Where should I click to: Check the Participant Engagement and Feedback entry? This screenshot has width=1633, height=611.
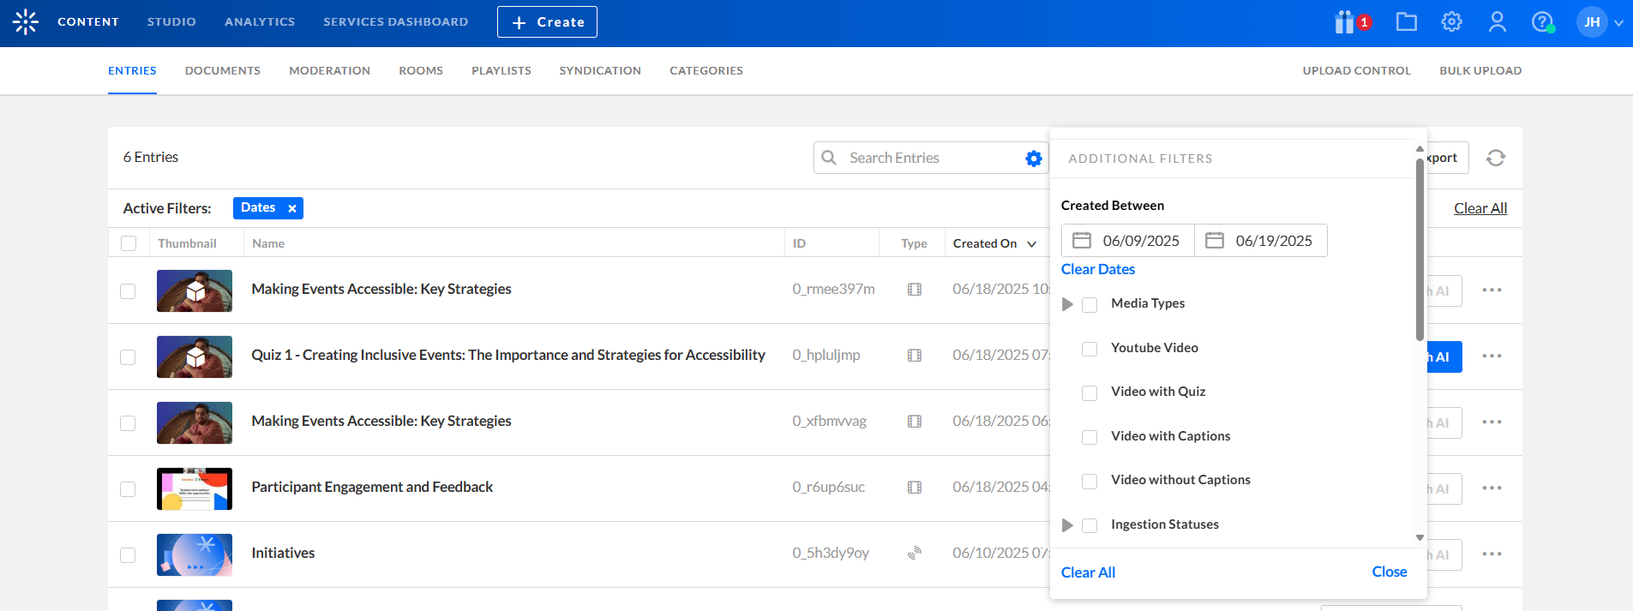(128, 489)
